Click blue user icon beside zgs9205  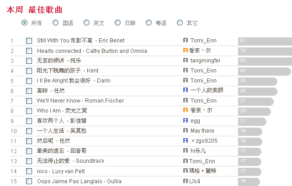pyautogui.click(x=186, y=140)
